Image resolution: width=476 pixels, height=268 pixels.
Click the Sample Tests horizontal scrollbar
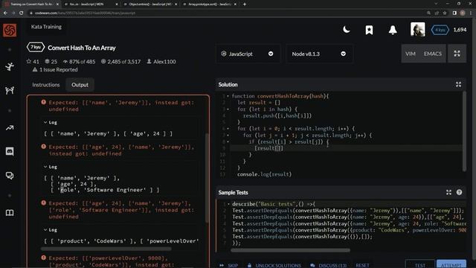click(290, 250)
